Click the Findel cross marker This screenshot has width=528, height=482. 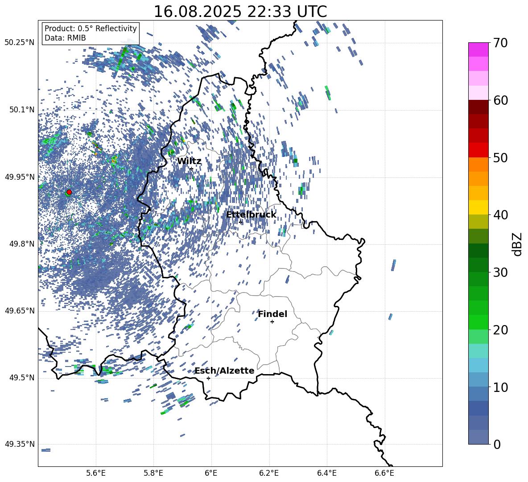tap(272, 322)
